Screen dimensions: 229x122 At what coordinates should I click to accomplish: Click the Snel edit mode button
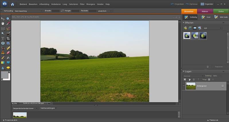205,17
